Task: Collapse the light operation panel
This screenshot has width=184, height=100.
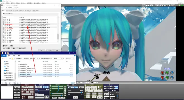Action: pos(50,85)
